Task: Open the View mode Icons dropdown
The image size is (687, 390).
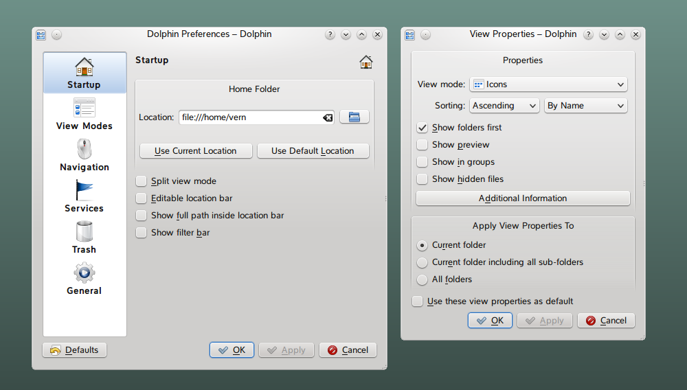Action: pyautogui.click(x=548, y=84)
